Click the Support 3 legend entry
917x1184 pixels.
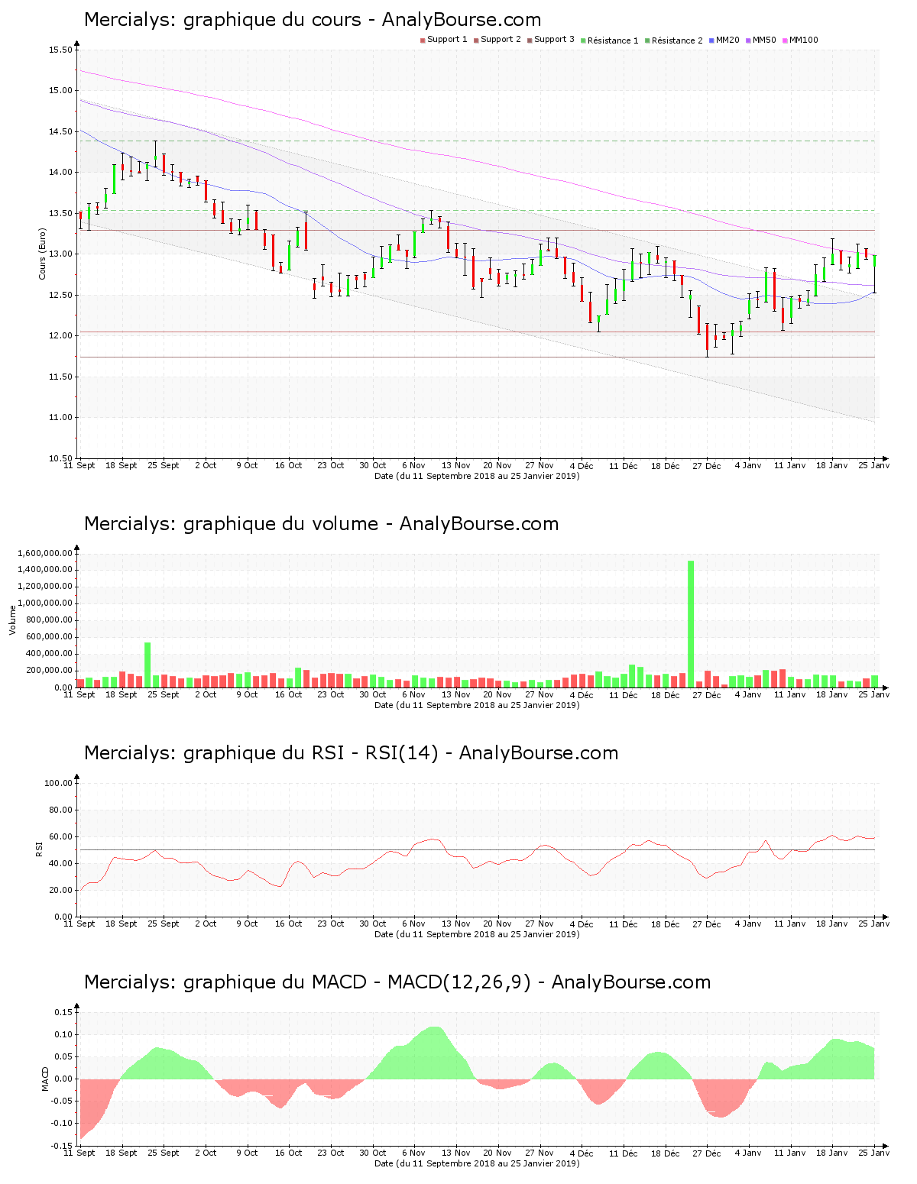pos(550,40)
